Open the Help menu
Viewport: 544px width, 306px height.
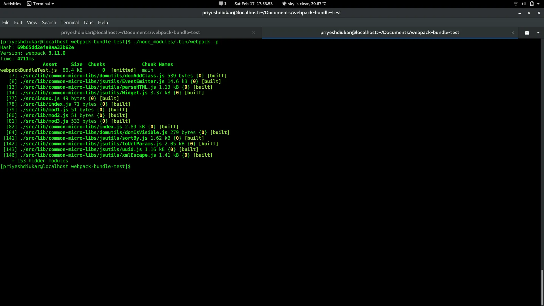click(x=103, y=22)
